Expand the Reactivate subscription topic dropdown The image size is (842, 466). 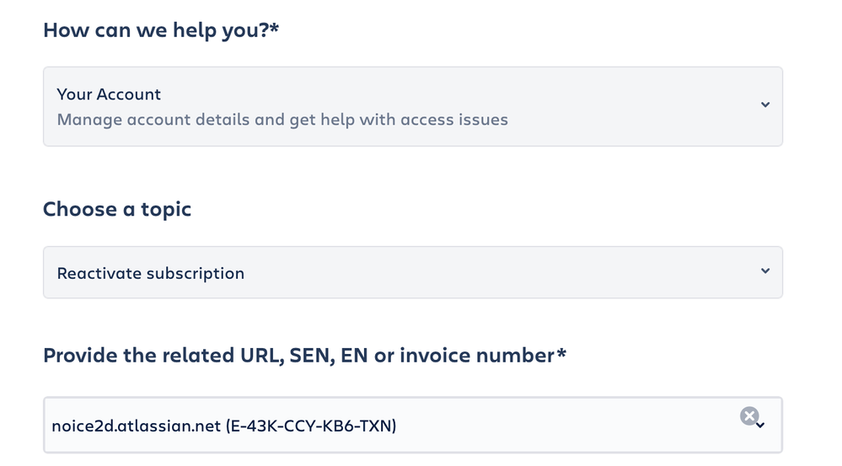[413, 273]
